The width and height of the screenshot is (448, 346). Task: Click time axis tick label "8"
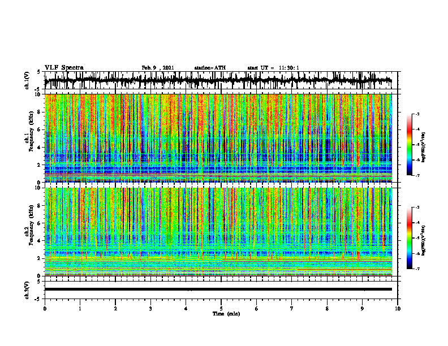[x=327, y=309]
